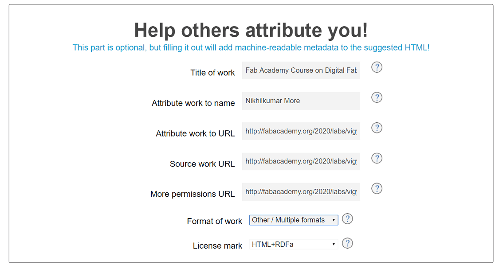Screen dimensions: 499x265
Task: Focus the More permissions URL input
Action: (301, 192)
